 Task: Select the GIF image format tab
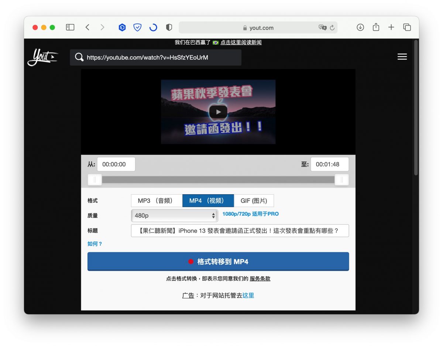pos(254,201)
